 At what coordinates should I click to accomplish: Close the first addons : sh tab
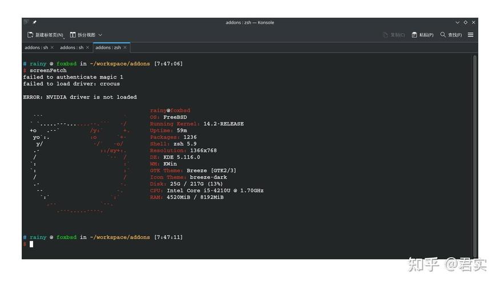coord(53,47)
